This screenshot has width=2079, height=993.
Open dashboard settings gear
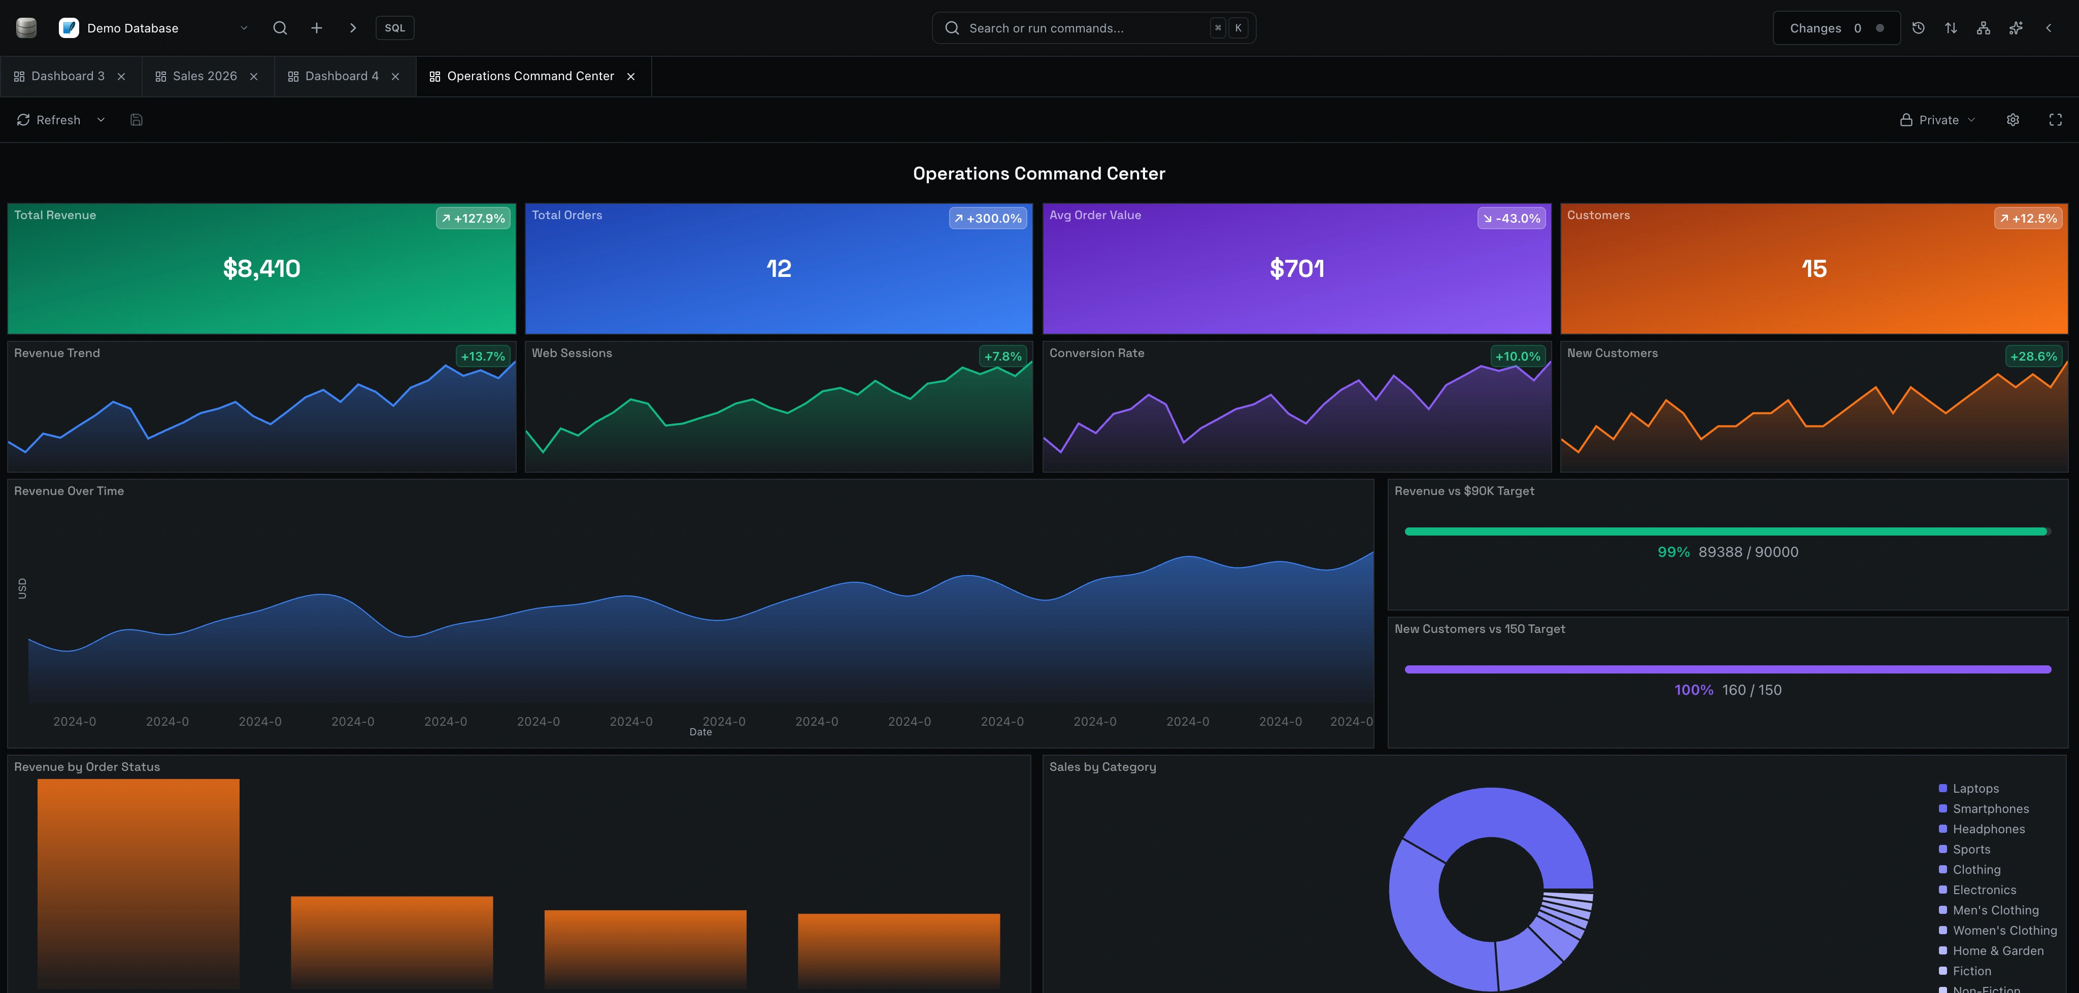[2012, 119]
